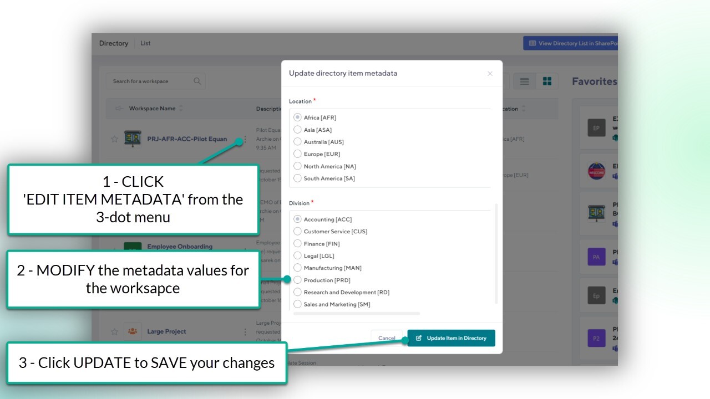Viewport: 710px width, 399px height.
Task: Select Sales and Marketing [SM] division
Action: [297, 304]
